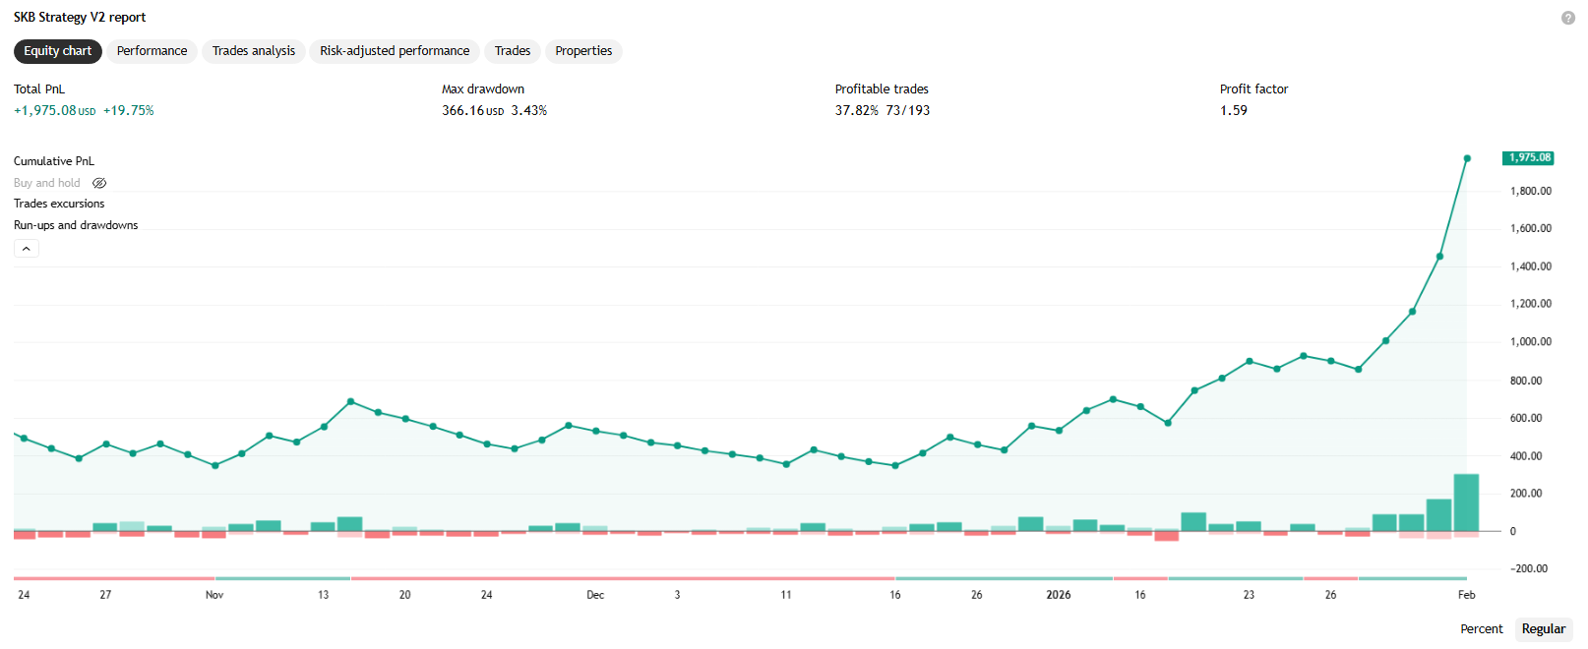The width and height of the screenshot is (1588, 649).
Task: Select the Equity chart tab
Action: [58, 51]
